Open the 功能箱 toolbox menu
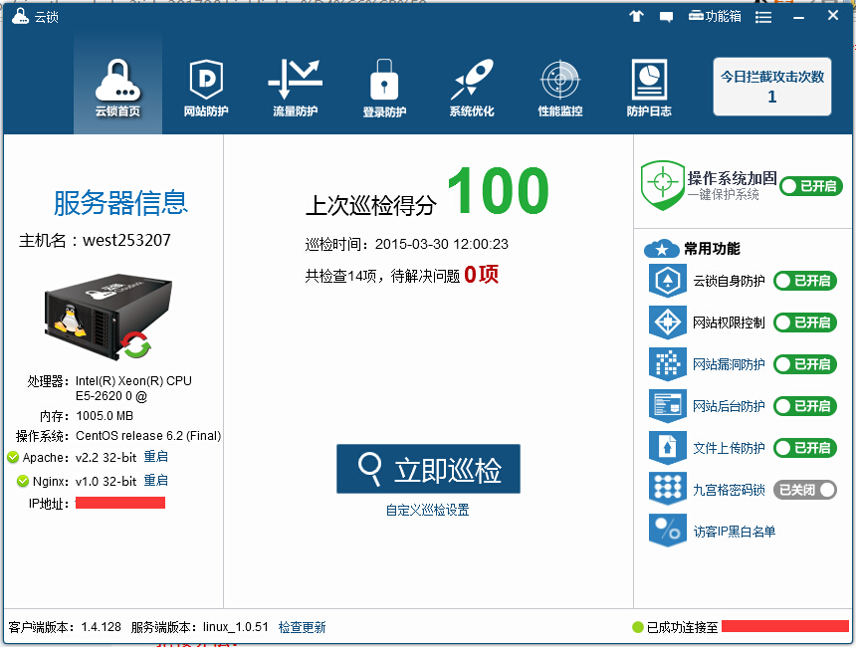 click(x=715, y=16)
